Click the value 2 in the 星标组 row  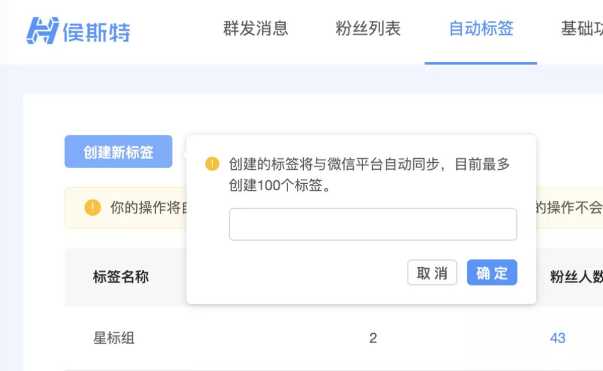point(373,338)
